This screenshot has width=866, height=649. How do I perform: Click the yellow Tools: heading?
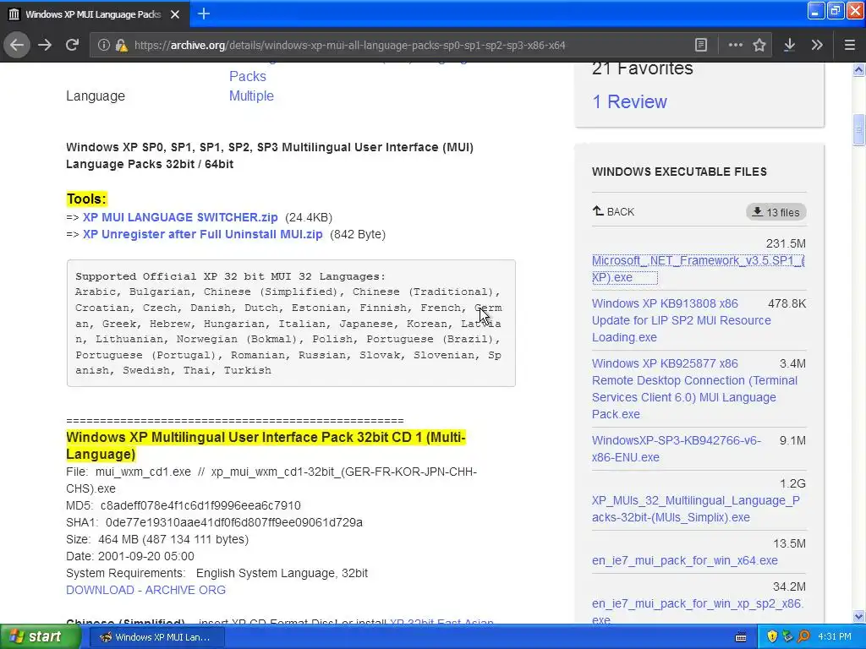(x=87, y=199)
